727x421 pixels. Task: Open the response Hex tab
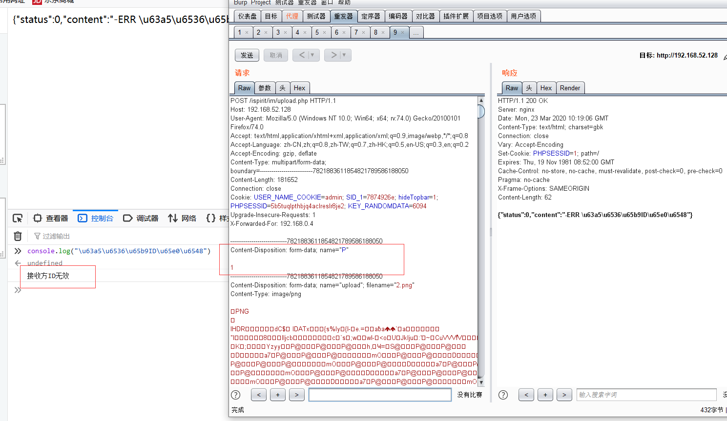546,88
